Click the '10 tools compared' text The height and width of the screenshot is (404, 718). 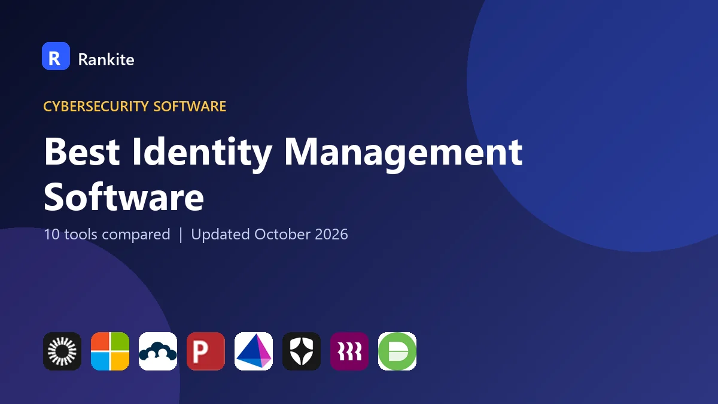point(107,234)
